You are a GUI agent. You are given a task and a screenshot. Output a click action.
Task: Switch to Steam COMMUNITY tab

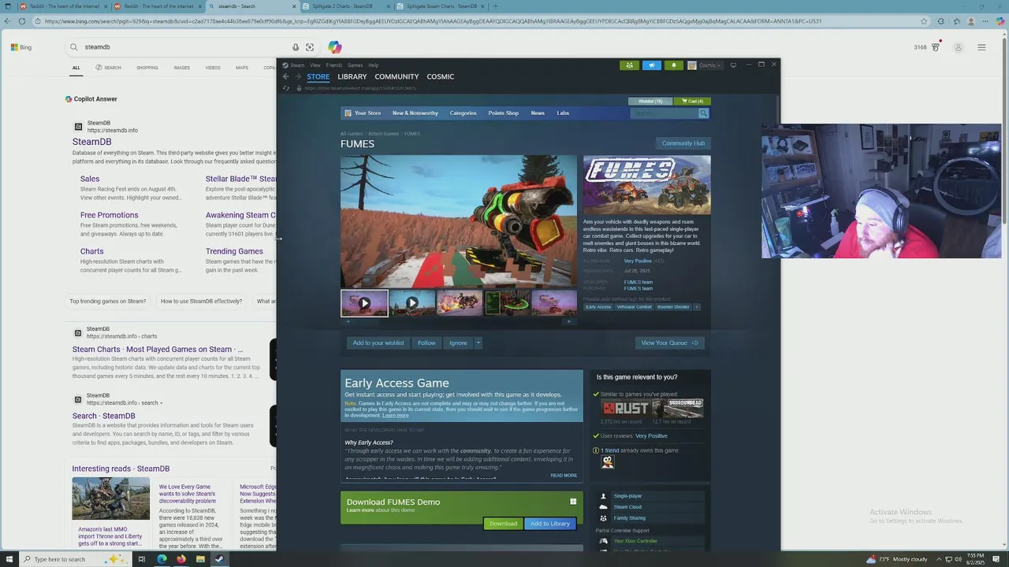coord(397,76)
